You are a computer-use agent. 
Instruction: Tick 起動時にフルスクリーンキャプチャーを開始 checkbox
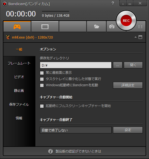coord(42,106)
